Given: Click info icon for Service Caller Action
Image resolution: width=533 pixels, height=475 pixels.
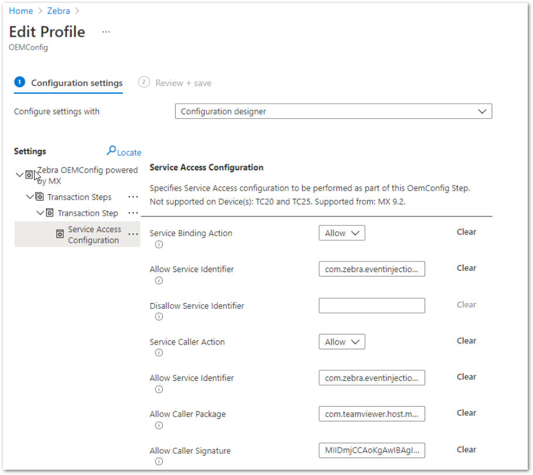Looking at the screenshot, I should pyautogui.click(x=159, y=353).
